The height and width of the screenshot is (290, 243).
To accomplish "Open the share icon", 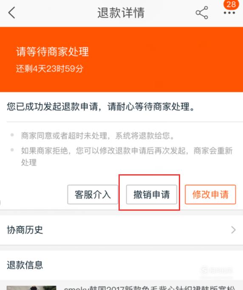I will coord(202,13).
